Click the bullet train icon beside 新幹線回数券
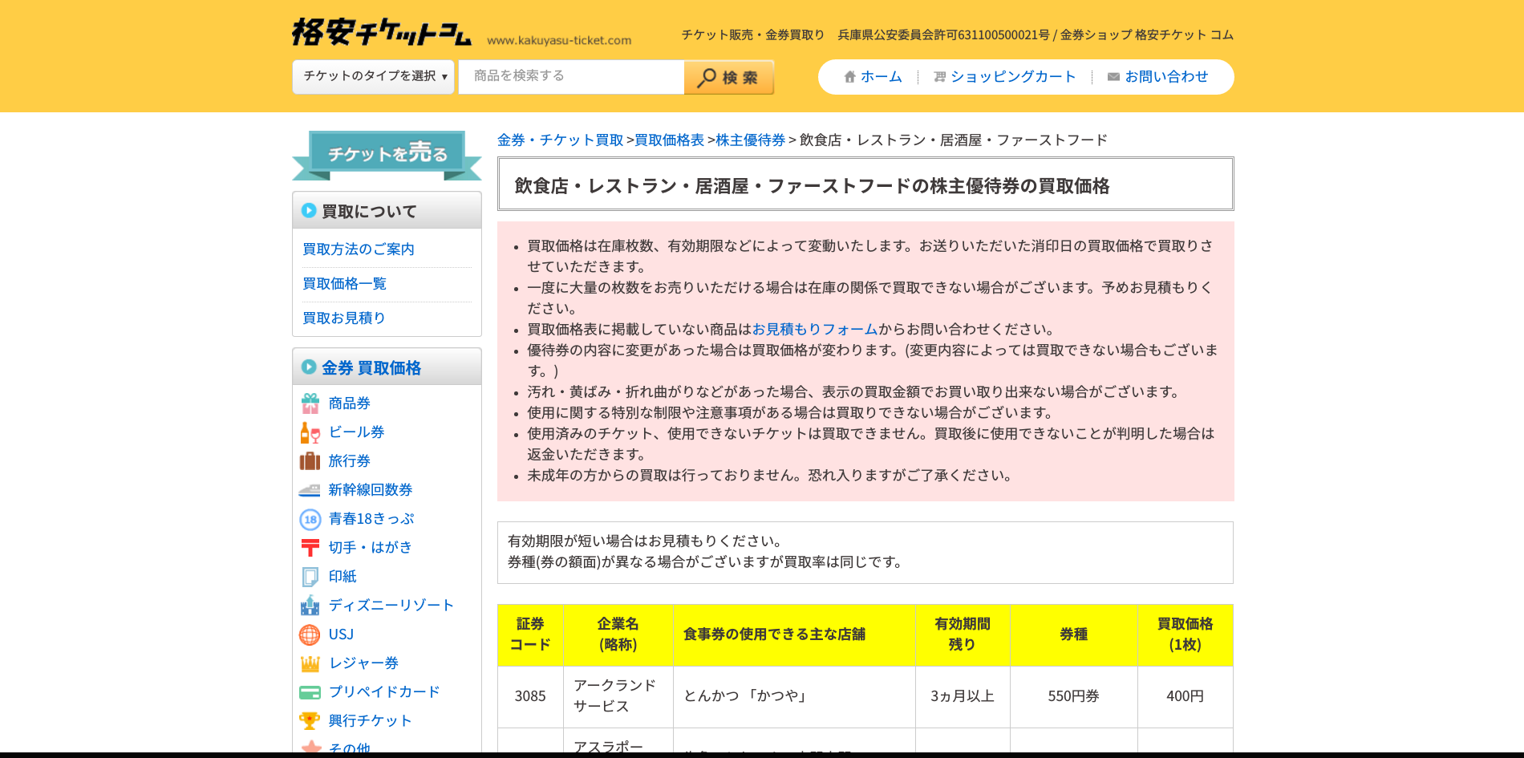This screenshot has width=1524, height=758. point(310,490)
